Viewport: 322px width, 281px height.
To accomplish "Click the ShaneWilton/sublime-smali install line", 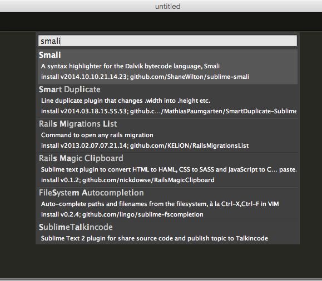I will (145, 77).
